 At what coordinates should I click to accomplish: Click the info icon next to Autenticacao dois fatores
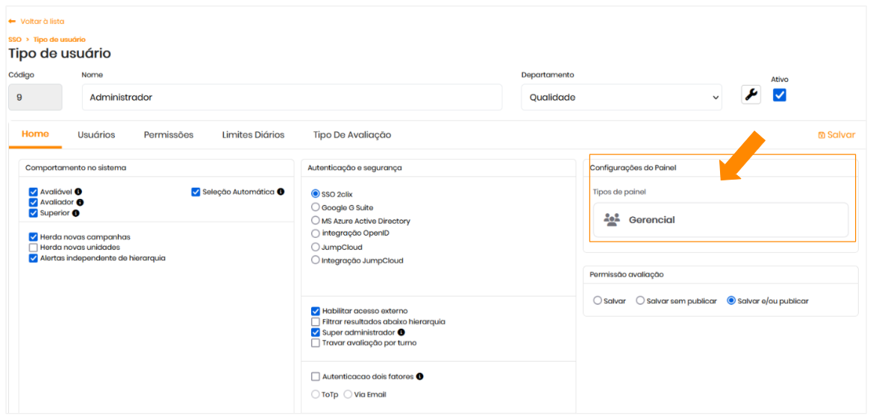(x=420, y=377)
